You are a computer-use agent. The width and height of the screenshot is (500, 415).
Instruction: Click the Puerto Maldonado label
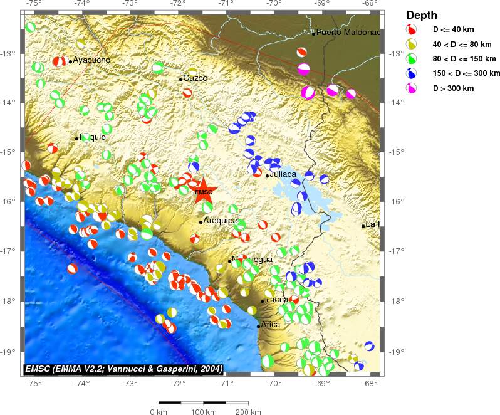(348, 32)
